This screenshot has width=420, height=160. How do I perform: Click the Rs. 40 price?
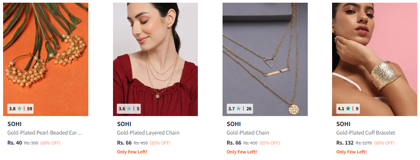point(15,143)
